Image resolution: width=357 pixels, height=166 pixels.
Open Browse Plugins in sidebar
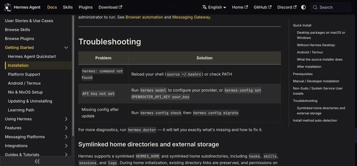click(20, 38)
